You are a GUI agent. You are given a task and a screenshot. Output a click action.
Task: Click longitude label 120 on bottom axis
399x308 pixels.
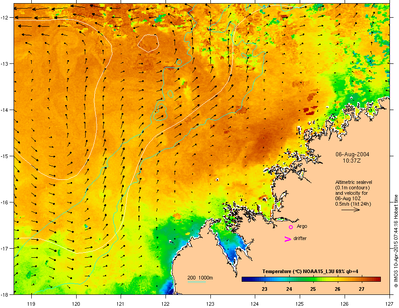pyautogui.click(x=76, y=303)
